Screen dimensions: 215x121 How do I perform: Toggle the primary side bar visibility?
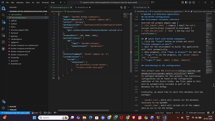(x=186, y=2)
